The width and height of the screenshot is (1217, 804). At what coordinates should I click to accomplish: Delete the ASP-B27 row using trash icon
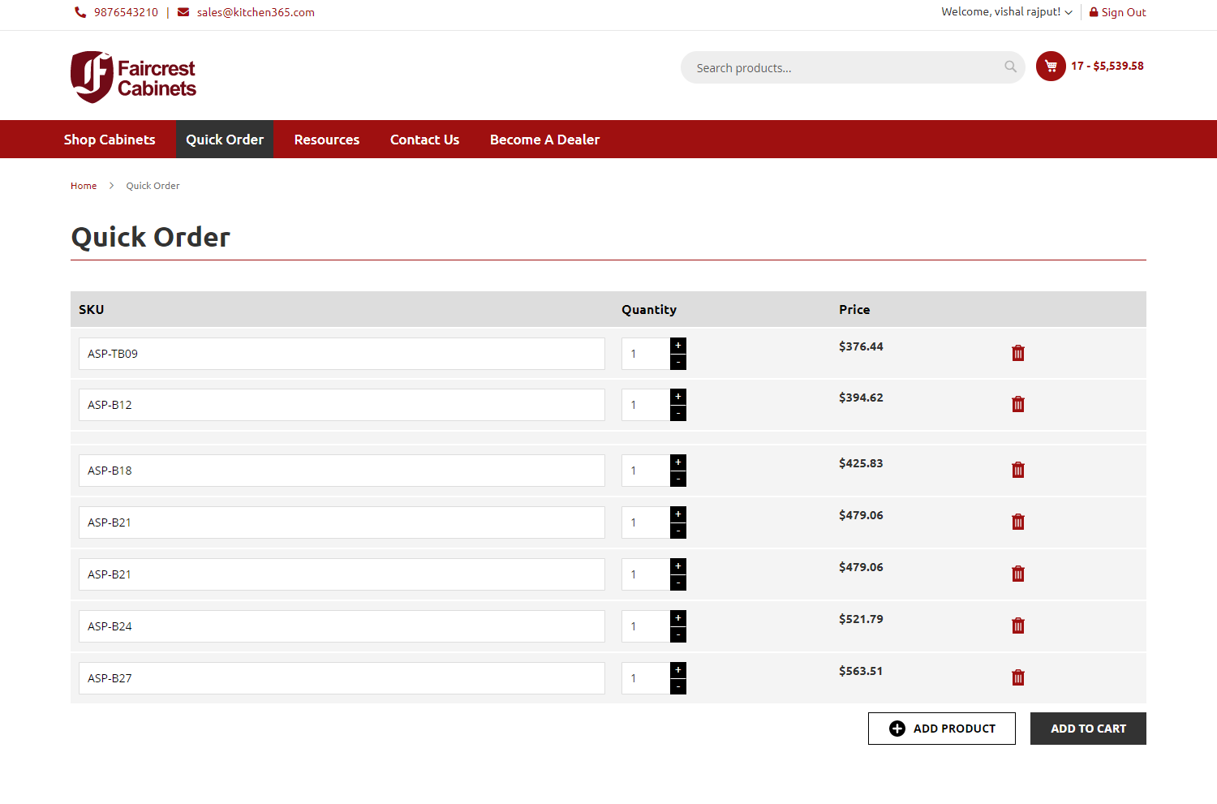click(1017, 677)
